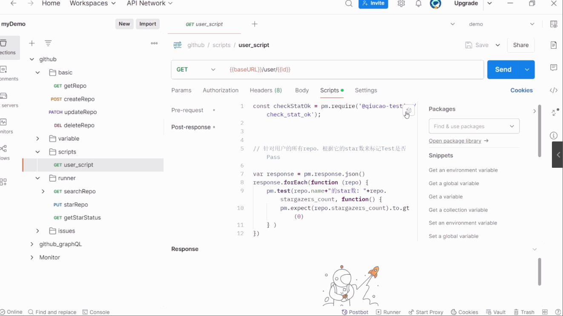Open the sidebar filter icon
The image size is (563, 316).
pyautogui.click(x=48, y=43)
